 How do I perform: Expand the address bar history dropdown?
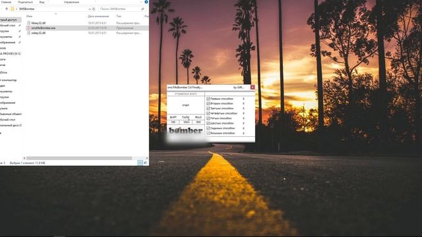[90, 9]
